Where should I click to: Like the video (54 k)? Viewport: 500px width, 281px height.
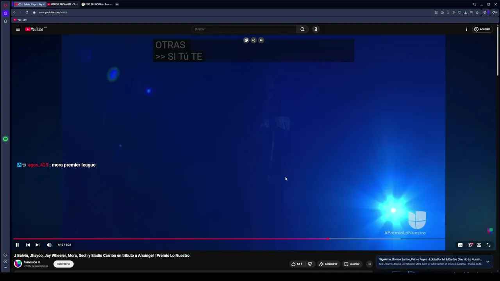297,264
